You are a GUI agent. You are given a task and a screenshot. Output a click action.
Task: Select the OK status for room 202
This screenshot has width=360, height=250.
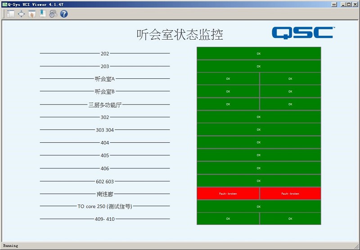(259, 53)
